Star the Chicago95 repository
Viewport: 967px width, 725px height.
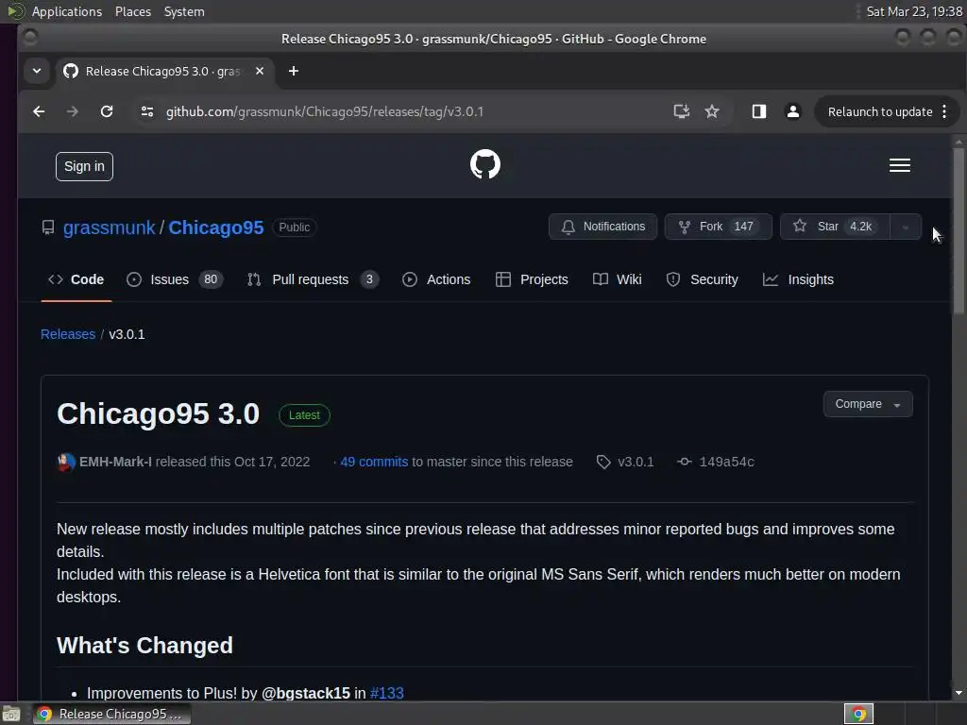[835, 227]
